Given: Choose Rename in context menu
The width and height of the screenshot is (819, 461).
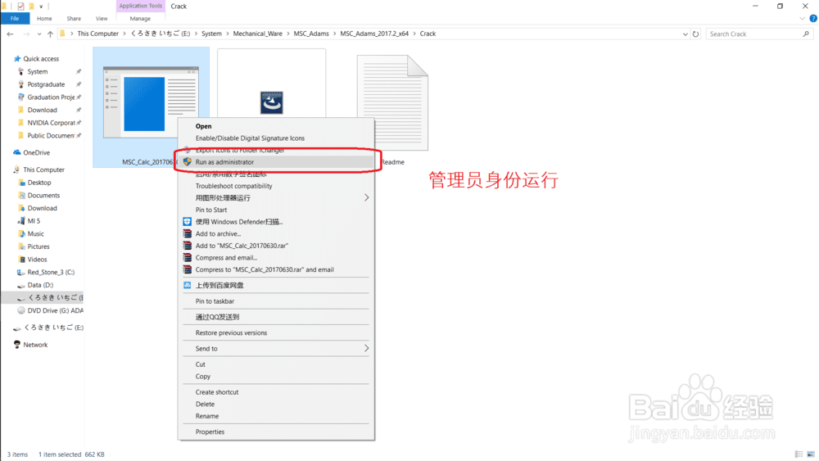Looking at the screenshot, I should (x=276, y=416).
